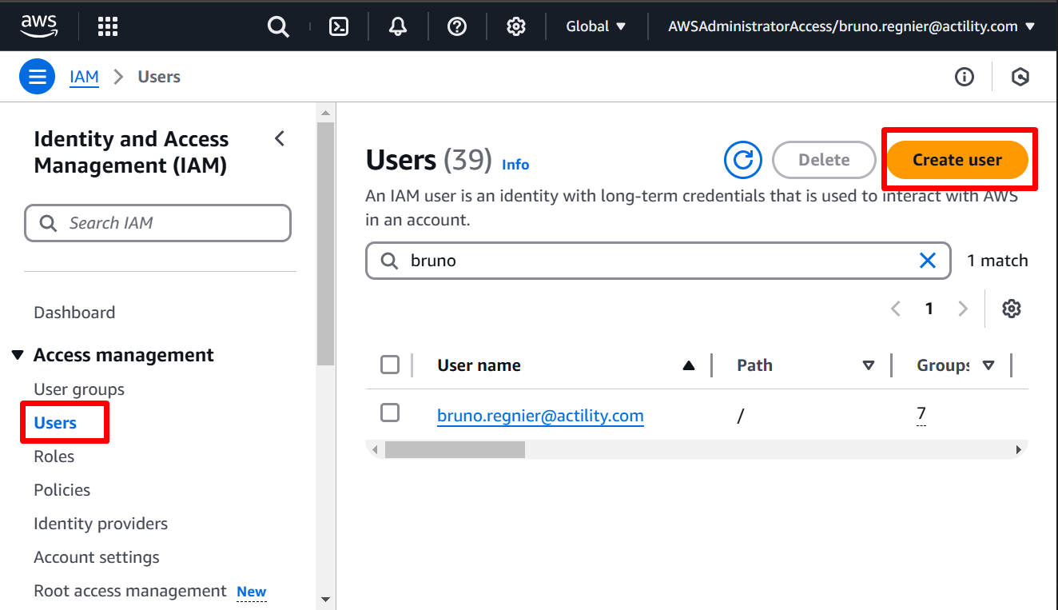
Task: Open Policies in sidebar
Action: [x=62, y=490]
